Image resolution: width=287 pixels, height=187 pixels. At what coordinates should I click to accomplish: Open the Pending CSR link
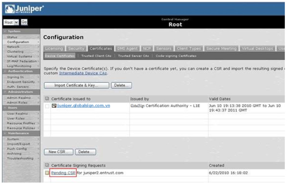(63, 173)
